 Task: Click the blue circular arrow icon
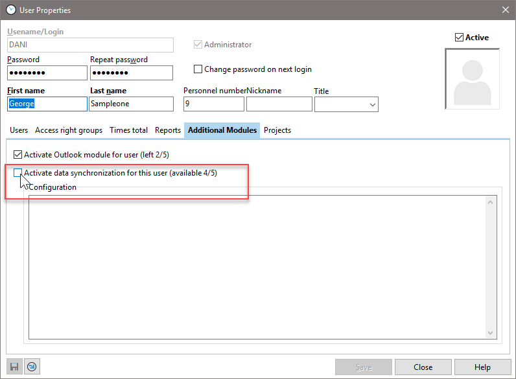click(31, 367)
